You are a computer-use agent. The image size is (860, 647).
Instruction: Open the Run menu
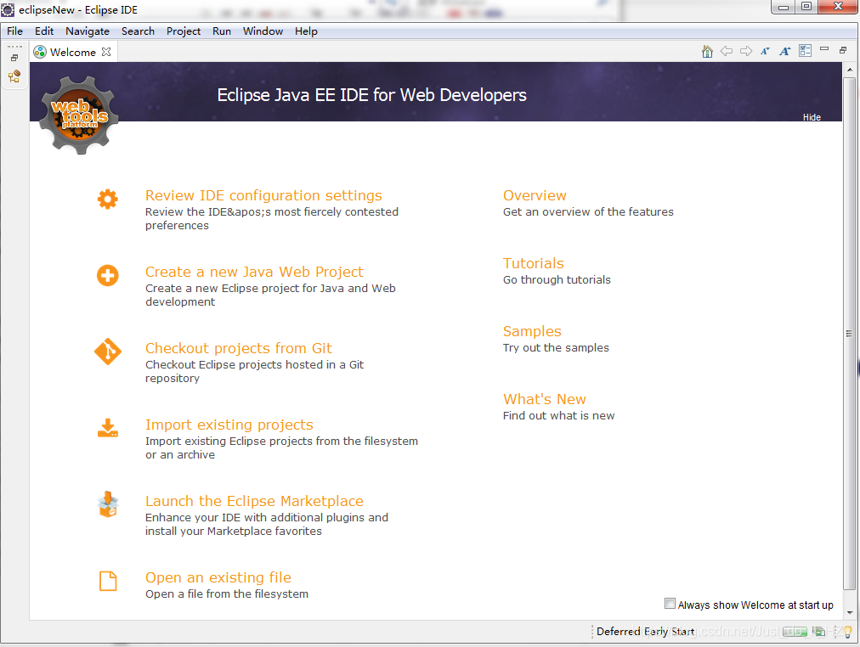222,31
